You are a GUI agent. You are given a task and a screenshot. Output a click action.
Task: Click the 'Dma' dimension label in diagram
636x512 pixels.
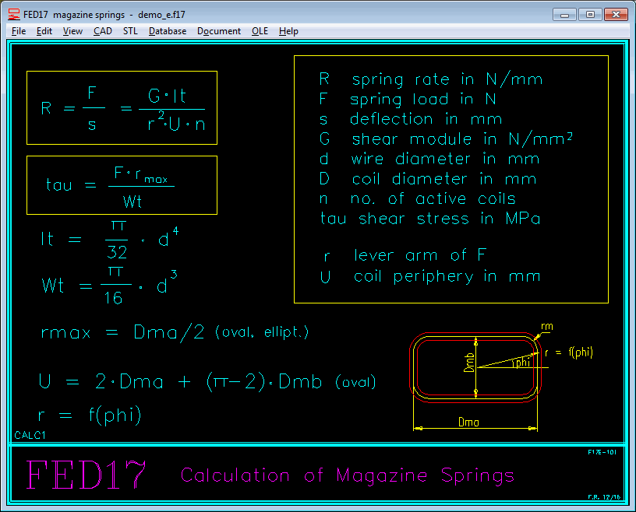coord(468,422)
